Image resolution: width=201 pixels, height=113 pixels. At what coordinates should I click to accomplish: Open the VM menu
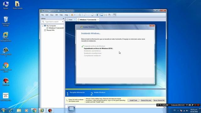pos(57,15)
